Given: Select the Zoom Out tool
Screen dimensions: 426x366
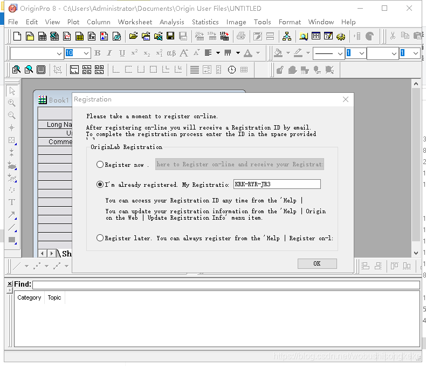Looking at the screenshot, I should [x=12, y=116].
